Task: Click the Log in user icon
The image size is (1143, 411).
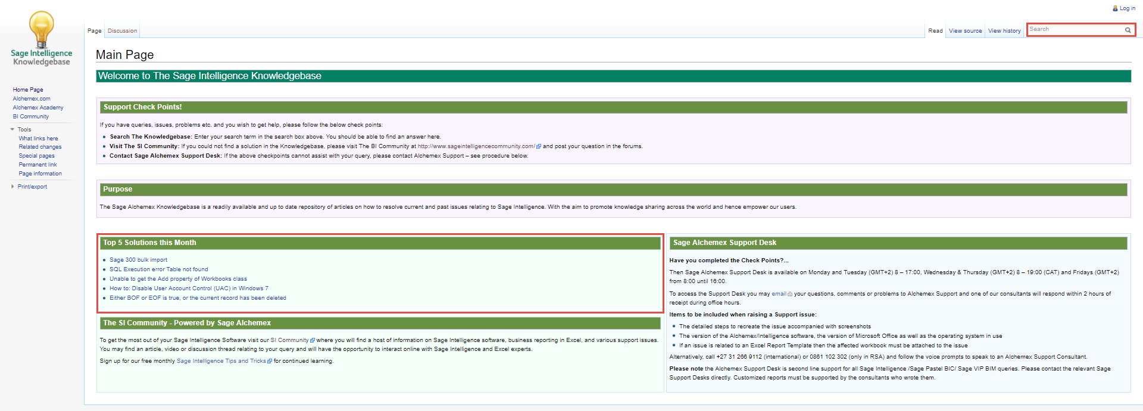Action: 1115,8
